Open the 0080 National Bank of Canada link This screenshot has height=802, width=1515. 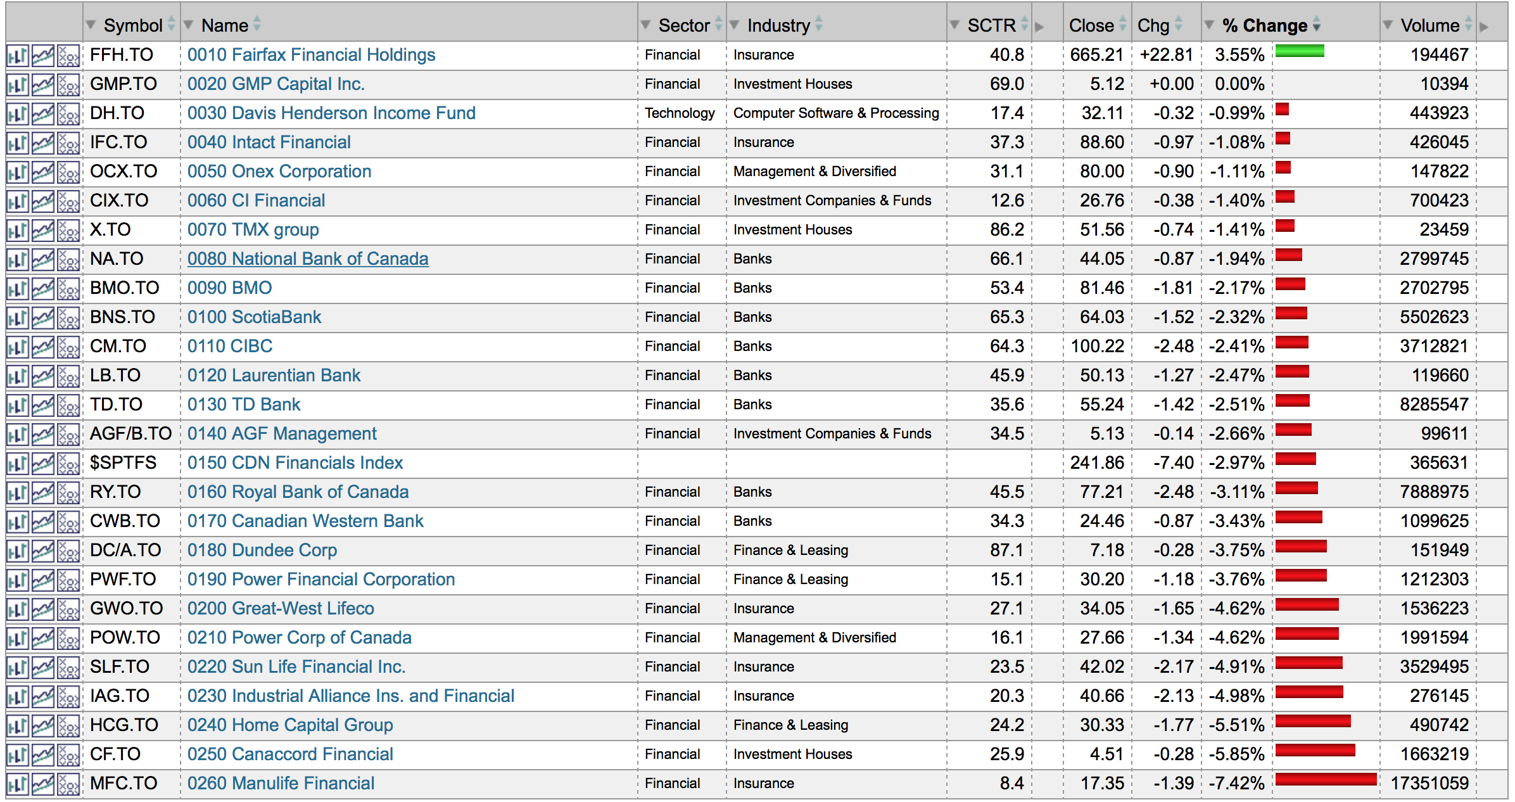[308, 258]
